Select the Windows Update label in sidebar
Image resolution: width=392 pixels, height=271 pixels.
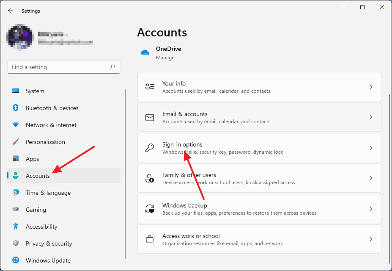48,260
